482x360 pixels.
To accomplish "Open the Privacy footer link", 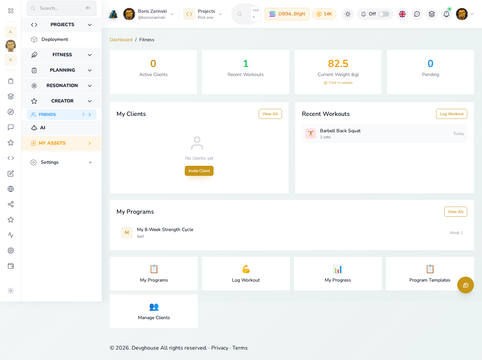I will point(220,348).
